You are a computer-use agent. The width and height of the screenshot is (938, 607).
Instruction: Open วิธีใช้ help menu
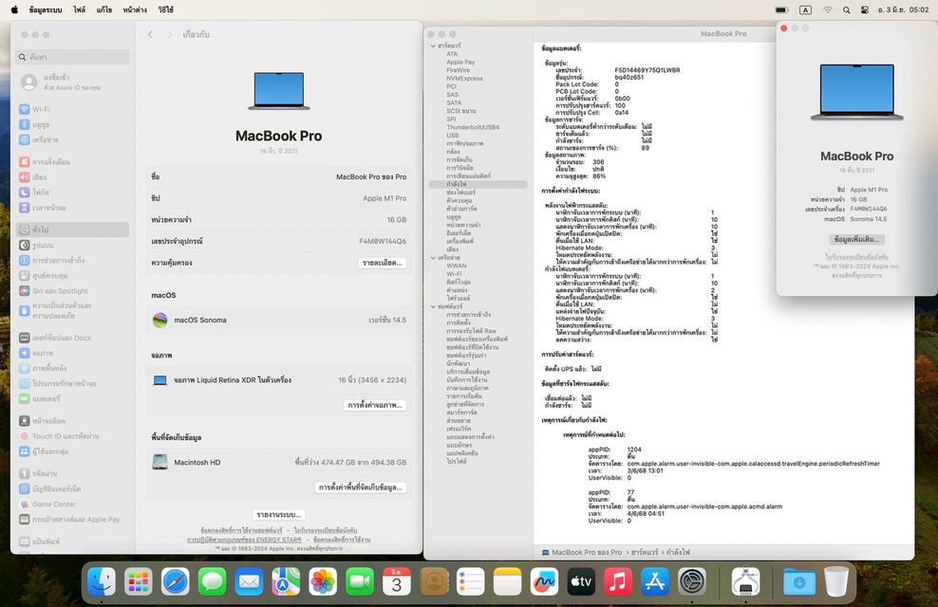coord(166,10)
